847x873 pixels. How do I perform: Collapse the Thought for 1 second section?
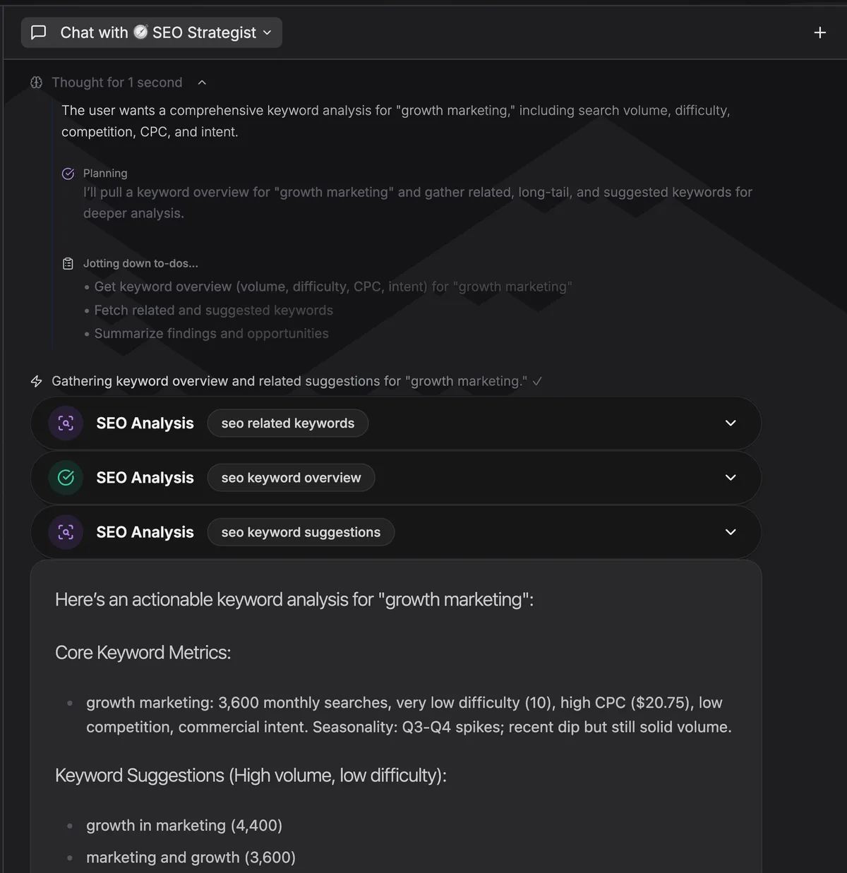pyautogui.click(x=202, y=83)
